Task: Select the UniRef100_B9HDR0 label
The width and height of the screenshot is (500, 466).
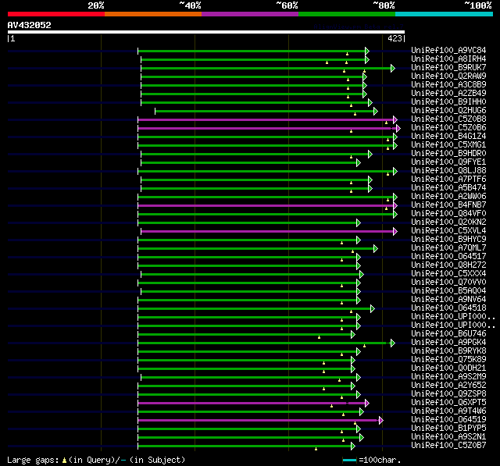Action: click(x=448, y=154)
